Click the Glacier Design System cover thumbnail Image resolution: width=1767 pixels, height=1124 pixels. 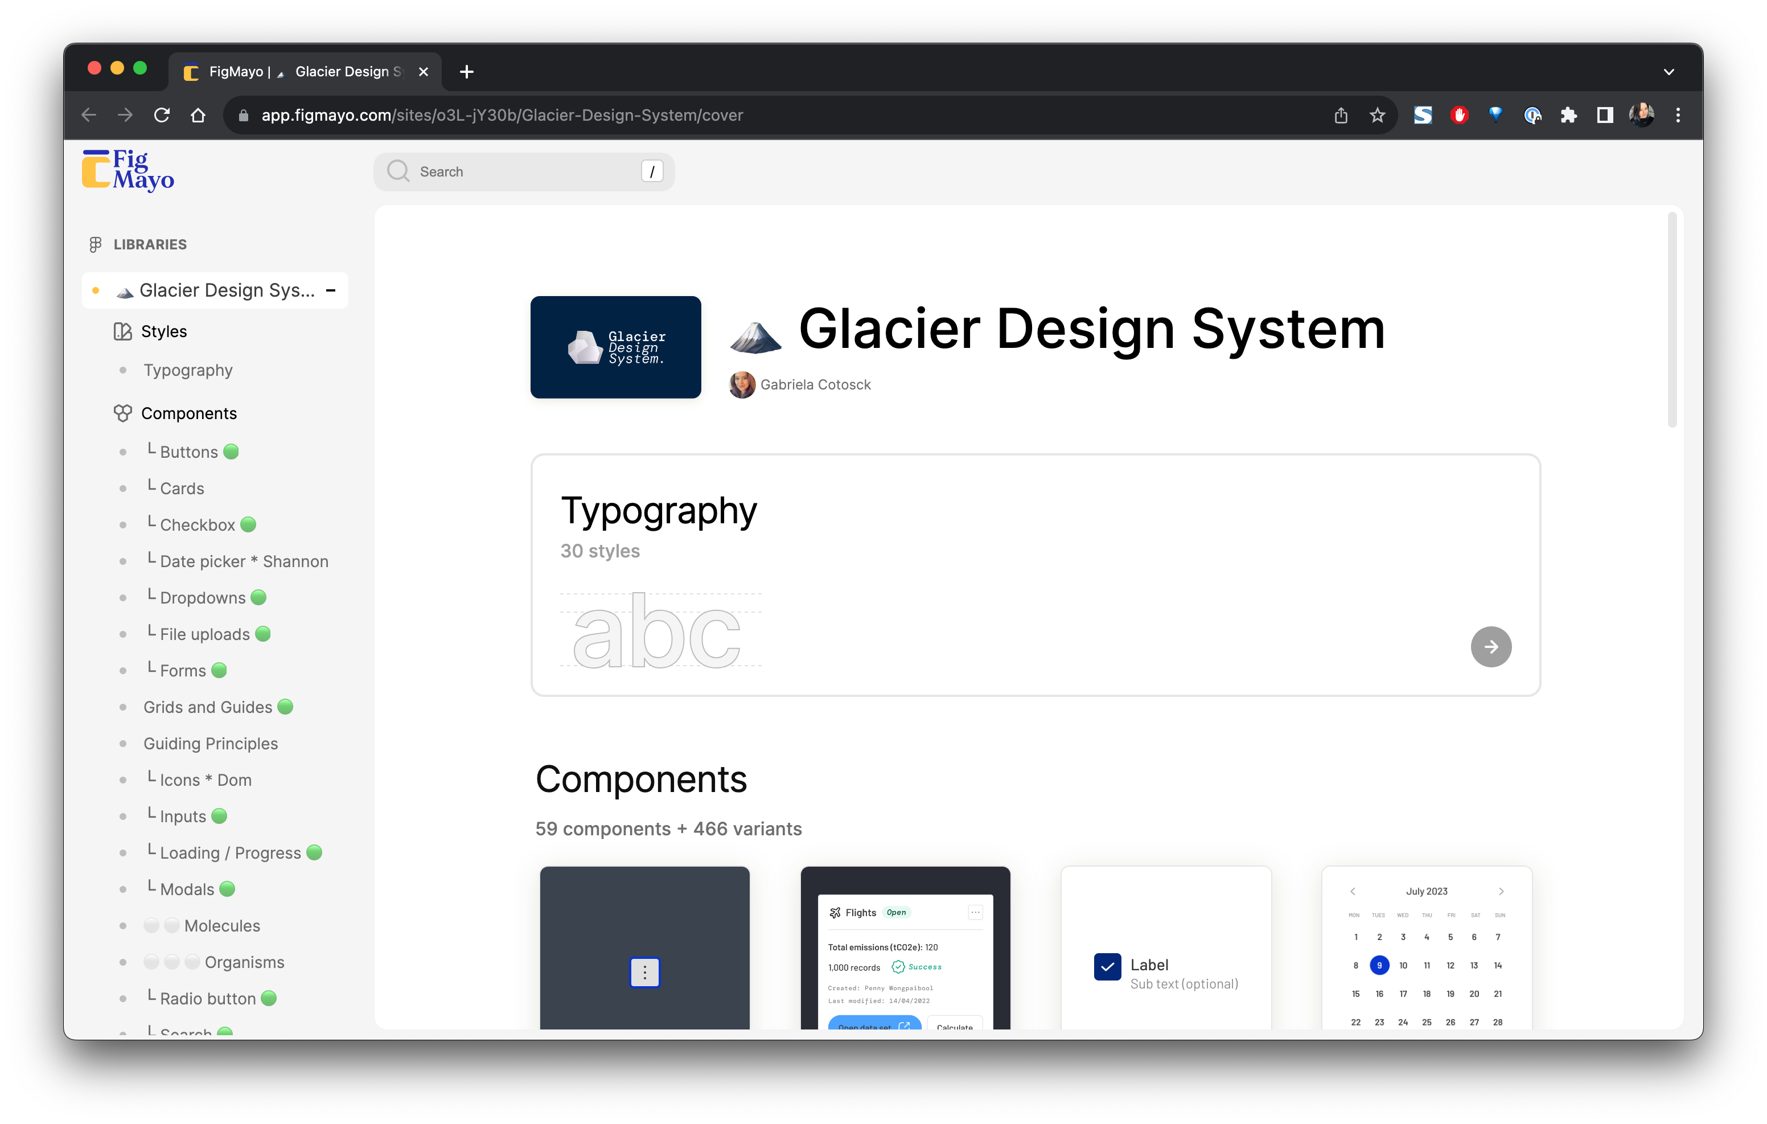[x=615, y=347]
